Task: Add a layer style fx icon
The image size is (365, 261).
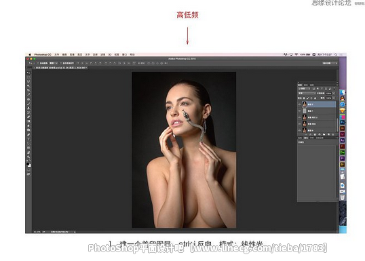Action: [311, 134]
